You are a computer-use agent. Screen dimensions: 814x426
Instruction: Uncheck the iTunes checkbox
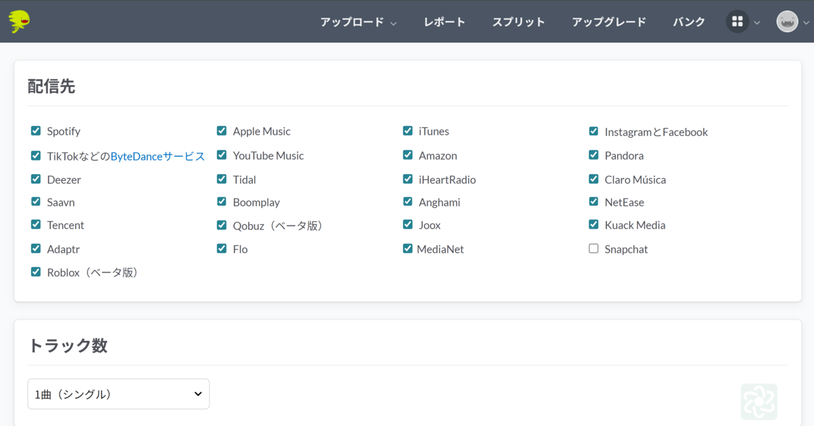408,131
